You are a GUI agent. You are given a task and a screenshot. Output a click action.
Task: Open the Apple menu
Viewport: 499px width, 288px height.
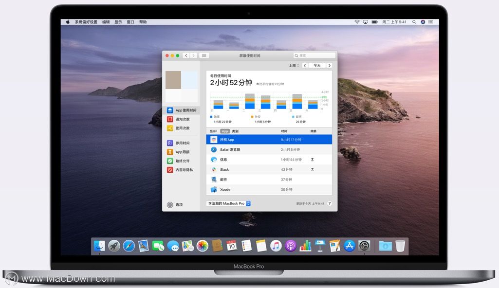pos(68,22)
